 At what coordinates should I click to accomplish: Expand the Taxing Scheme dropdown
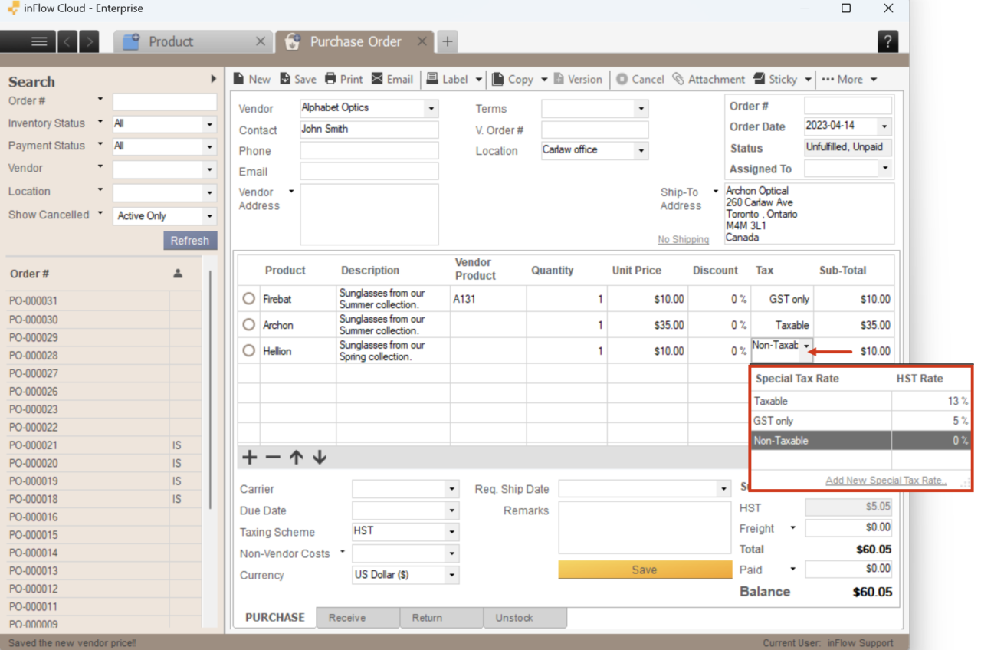(451, 531)
